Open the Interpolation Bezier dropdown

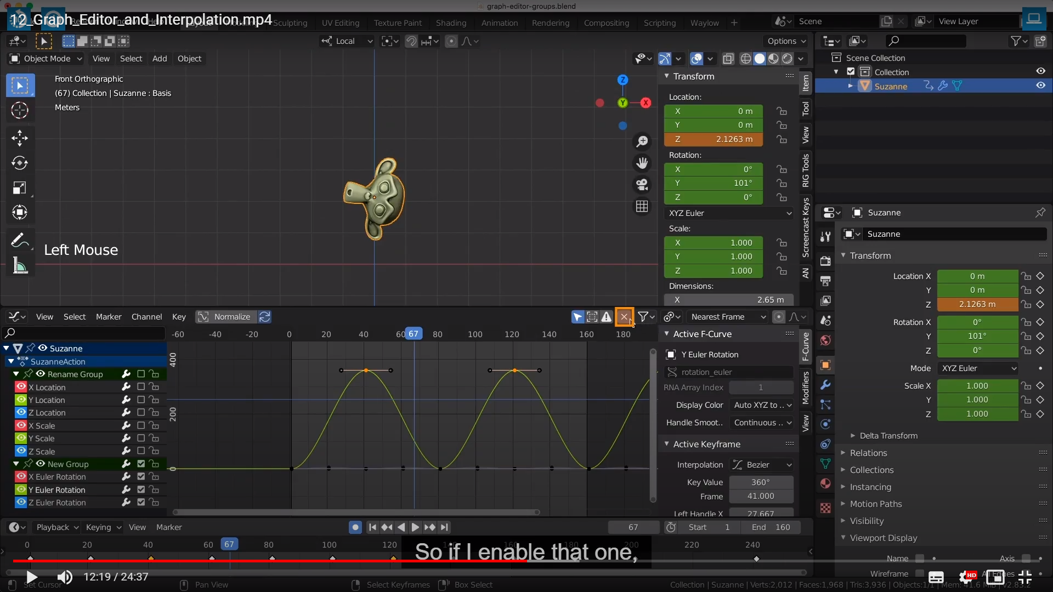click(762, 465)
